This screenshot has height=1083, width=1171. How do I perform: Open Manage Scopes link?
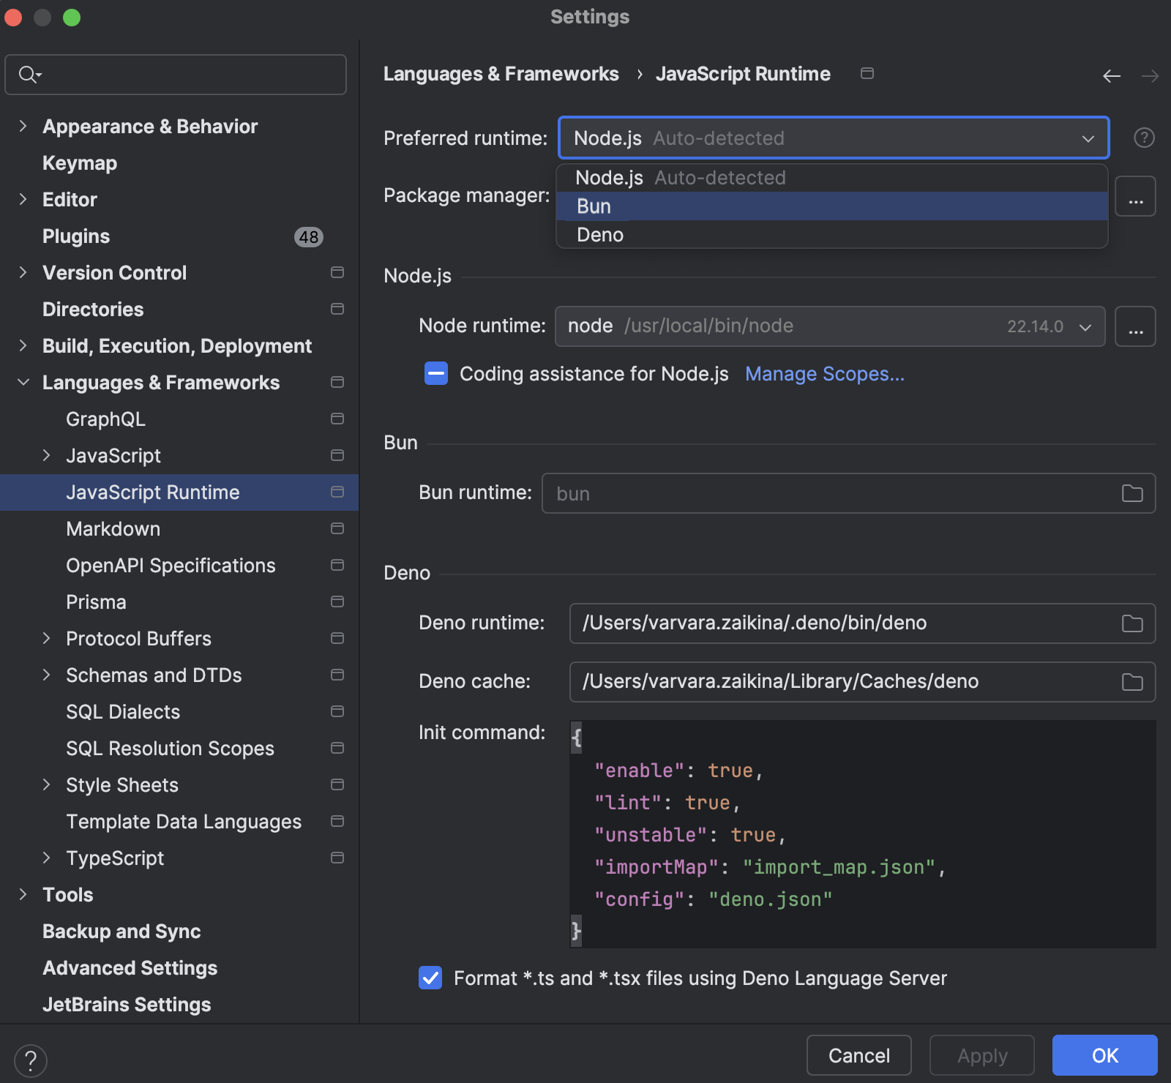(x=824, y=373)
